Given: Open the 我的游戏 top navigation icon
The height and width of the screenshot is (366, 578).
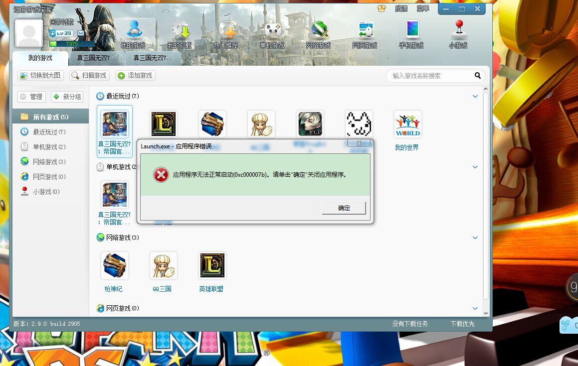Looking at the screenshot, I should (133, 35).
